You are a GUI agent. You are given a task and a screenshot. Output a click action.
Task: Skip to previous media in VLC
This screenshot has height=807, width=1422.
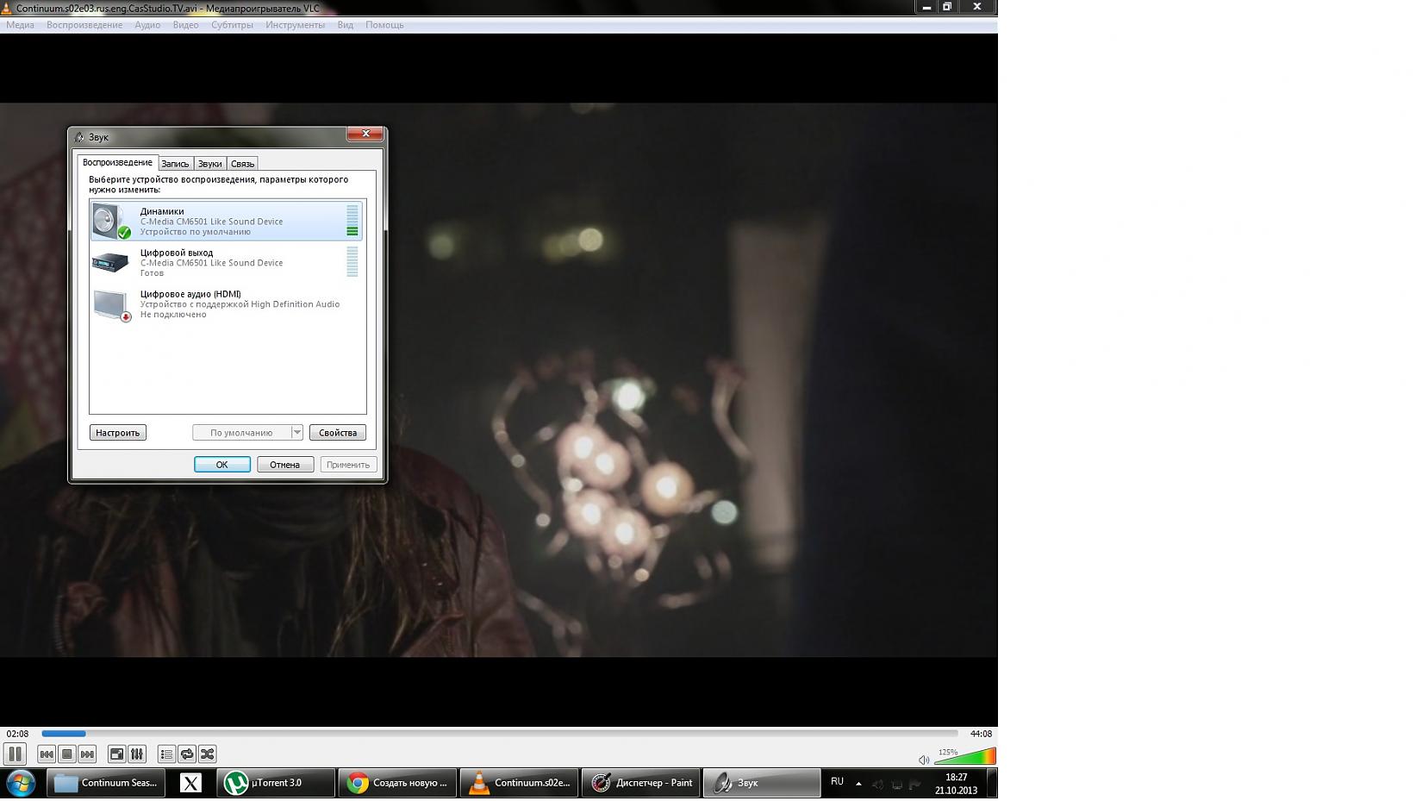click(x=47, y=754)
